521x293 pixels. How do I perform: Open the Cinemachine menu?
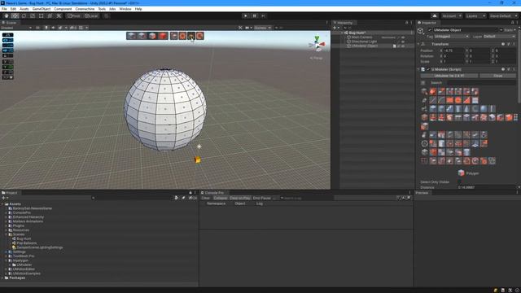coord(85,9)
